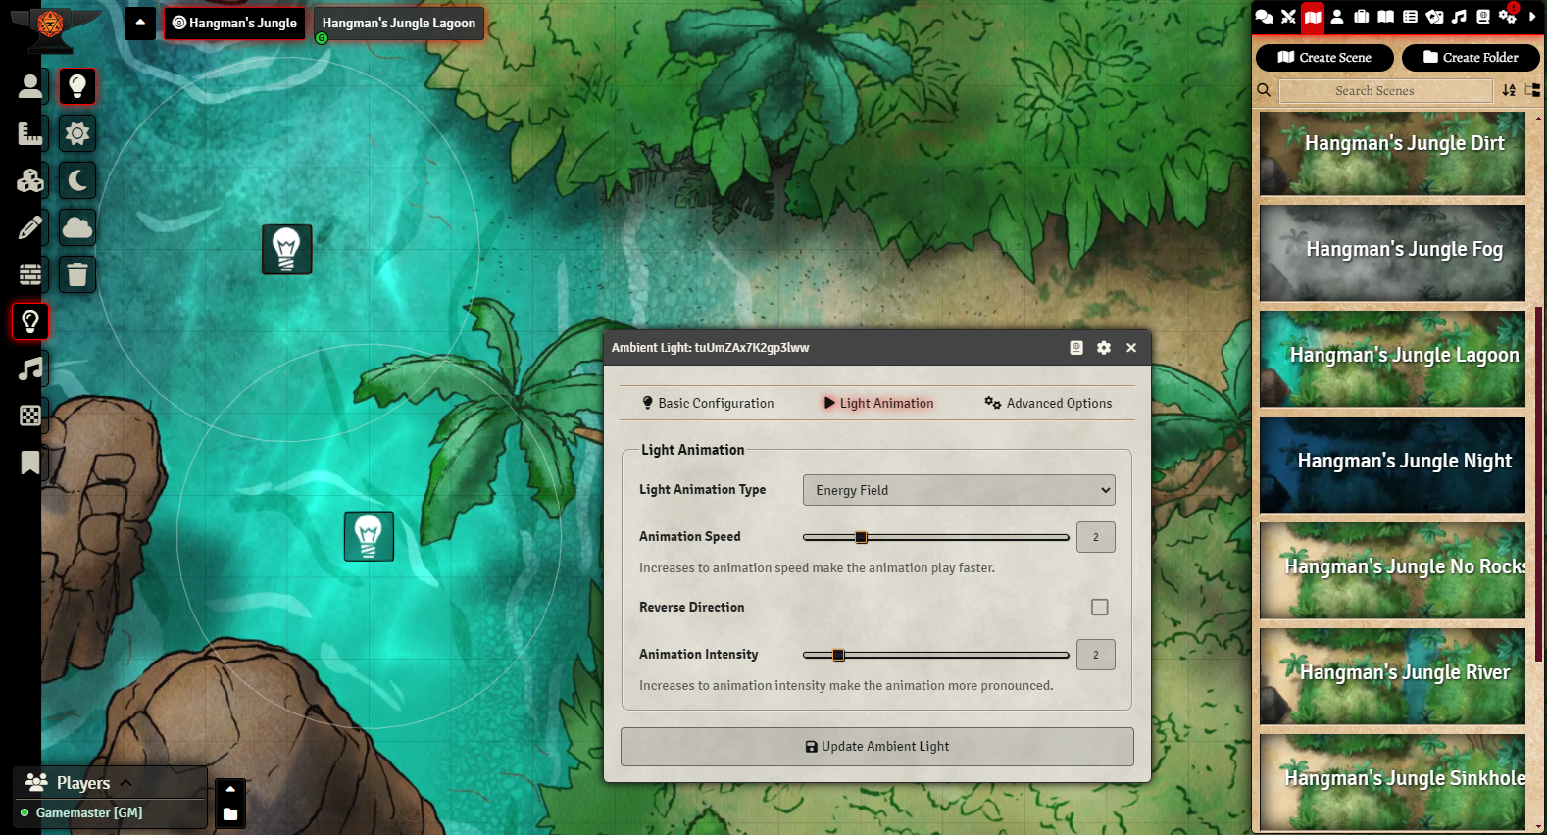Viewport: 1547px width, 835px height.
Task: Open the Tile controls cubes icon
Action: (x=30, y=180)
